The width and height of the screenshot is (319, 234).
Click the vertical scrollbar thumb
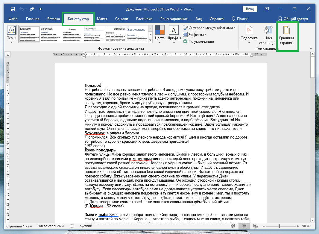(x=313, y=67)
